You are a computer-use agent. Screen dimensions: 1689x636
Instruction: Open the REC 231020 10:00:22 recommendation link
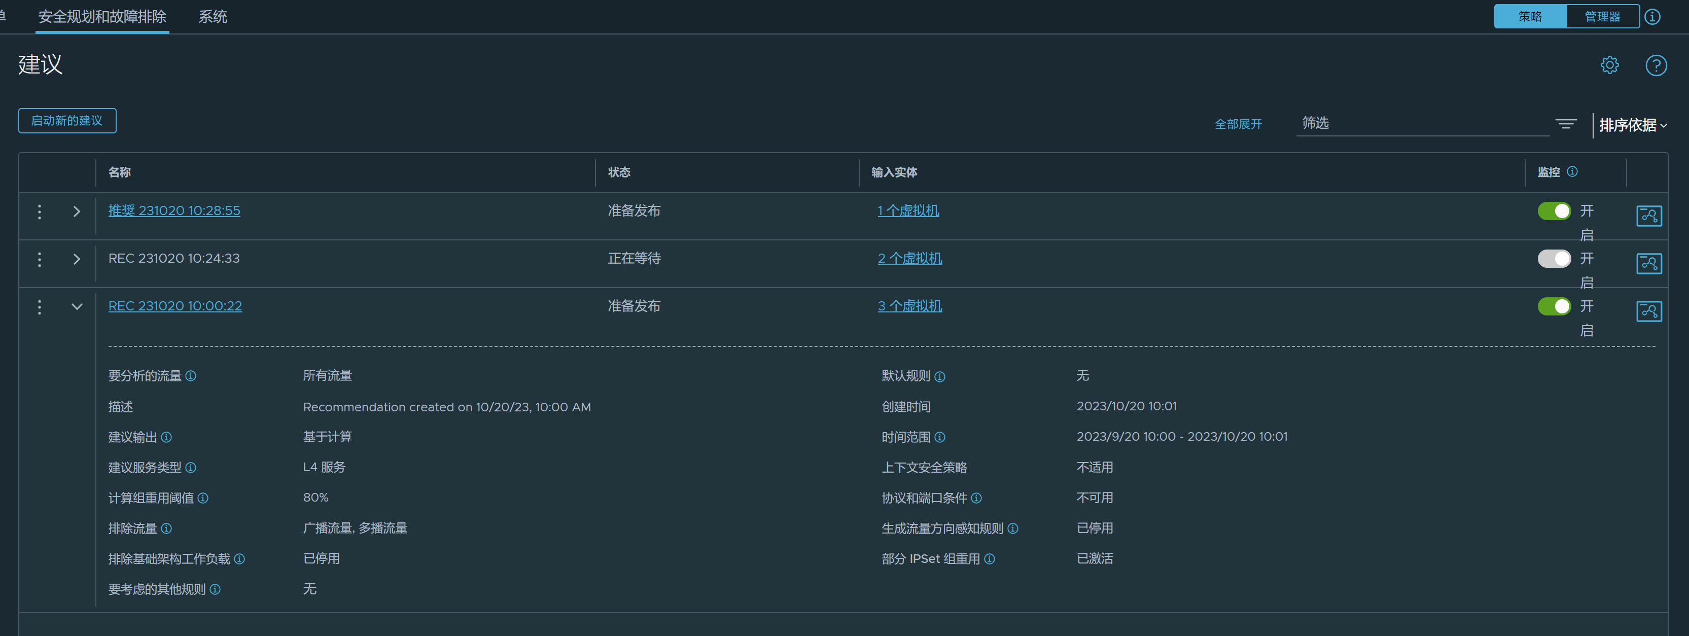coord(175,306)
